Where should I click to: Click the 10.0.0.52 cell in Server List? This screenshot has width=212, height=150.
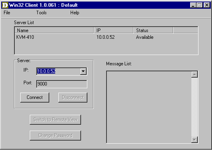coord(106,37)
